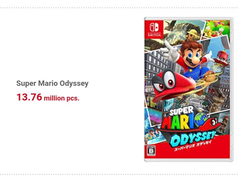Click the Nintendo Switch logo on cover
This screenshot has width=239, height=175.
[x=154, y=30]
